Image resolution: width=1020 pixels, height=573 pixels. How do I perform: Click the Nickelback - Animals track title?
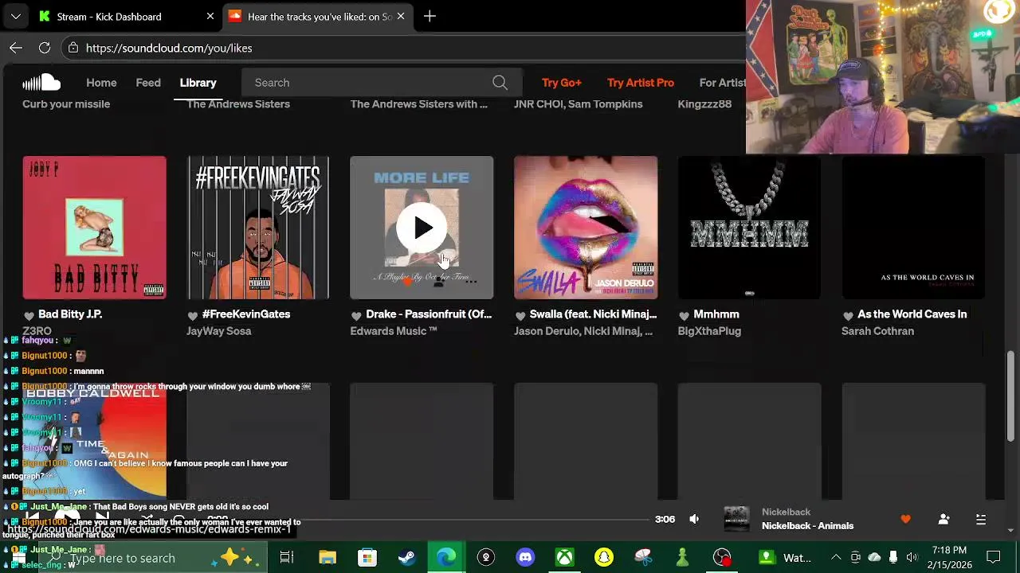807,526
